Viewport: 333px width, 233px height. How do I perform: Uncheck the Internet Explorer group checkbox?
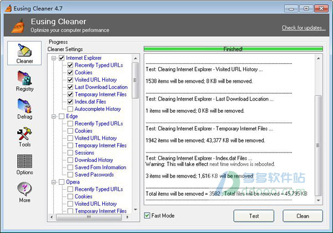click(x=62, y=58)
